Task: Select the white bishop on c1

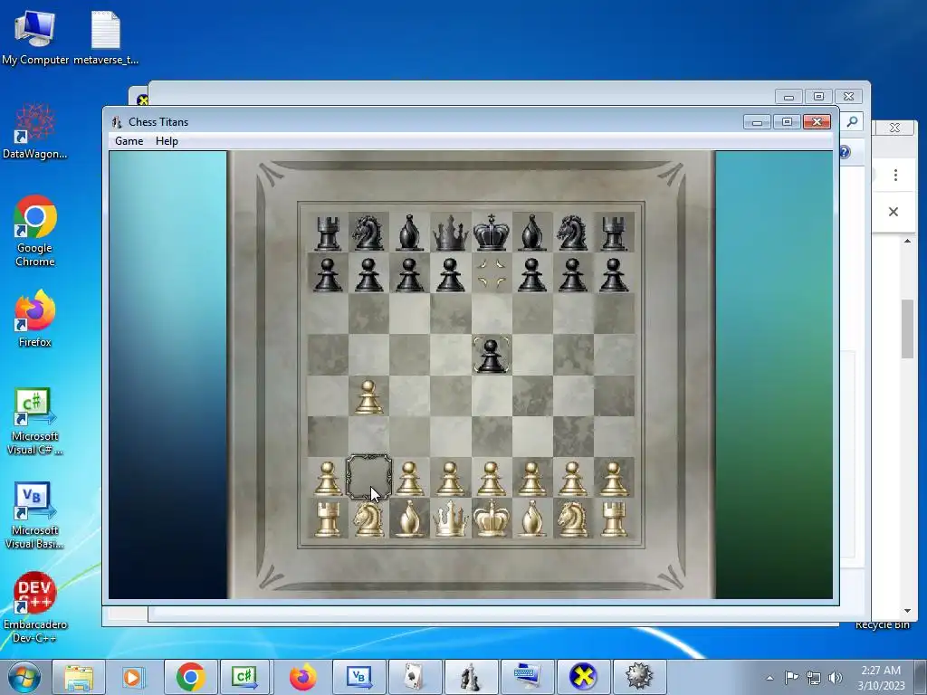Action: pos(410,519)
